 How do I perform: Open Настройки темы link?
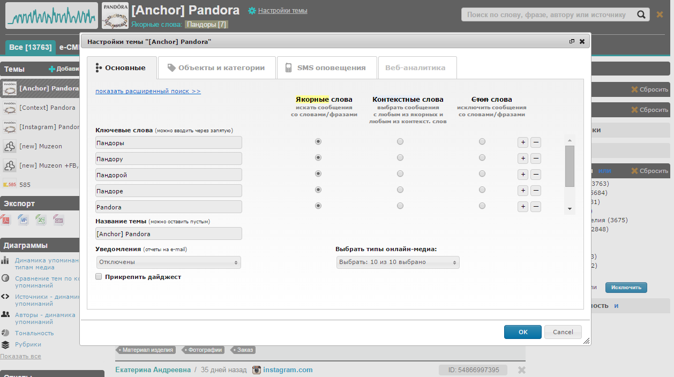click(282, 11)
